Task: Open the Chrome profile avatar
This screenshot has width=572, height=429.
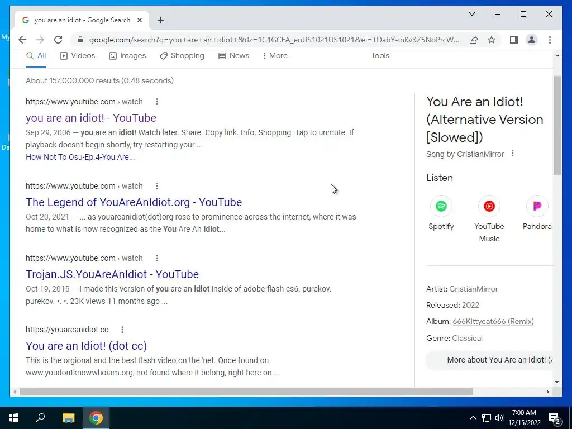Action: (x=532, y=40)
